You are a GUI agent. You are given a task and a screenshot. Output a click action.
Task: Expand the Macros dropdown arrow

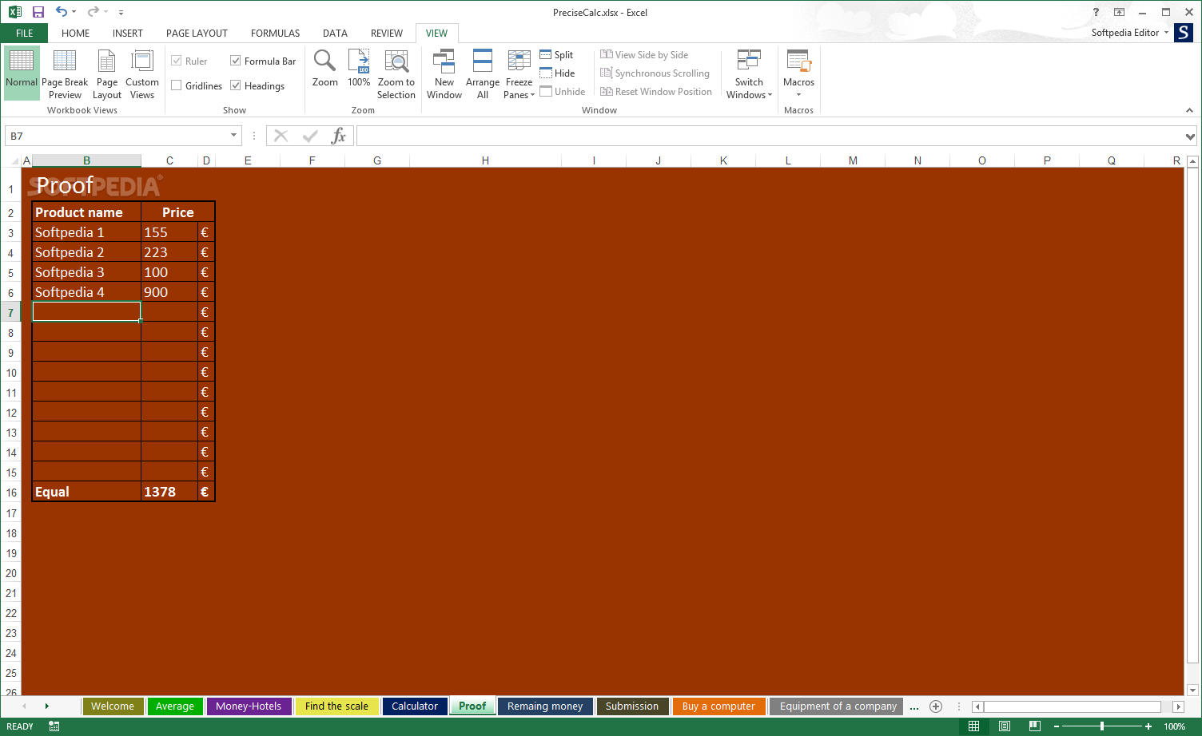[x=798, y=95]
